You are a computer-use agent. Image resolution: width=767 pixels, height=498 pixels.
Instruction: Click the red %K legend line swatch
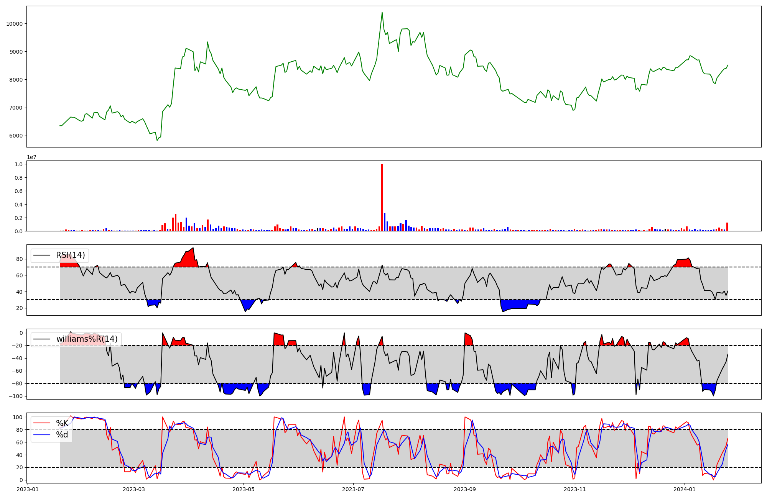pos(42,423)
